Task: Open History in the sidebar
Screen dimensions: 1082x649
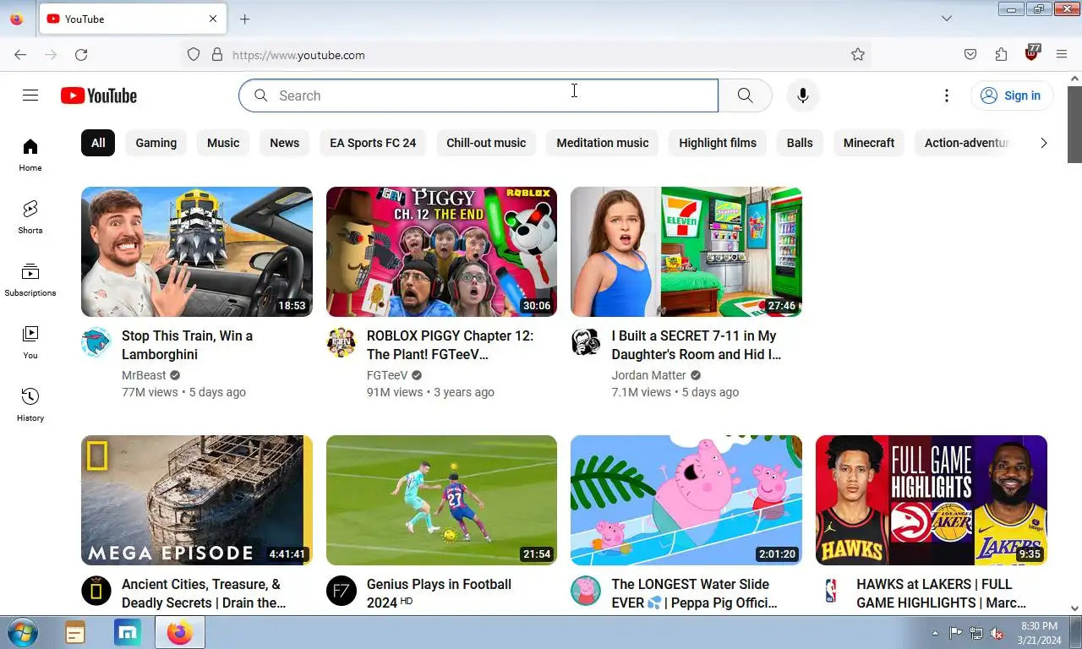Action: (30, 405)
